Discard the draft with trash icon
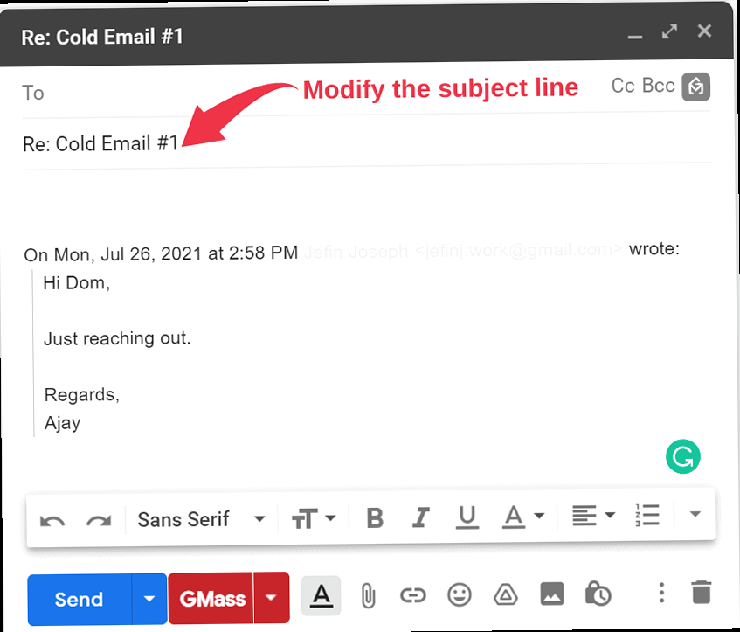This screenshot has height=632, width=740. click(x=701, y=594)
